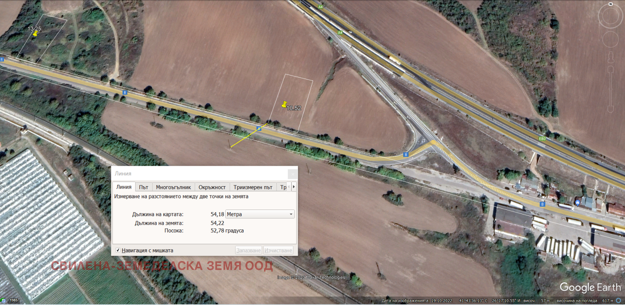Switch to the Път tab
Screen dimensions: 625x305
pos(143,187)
